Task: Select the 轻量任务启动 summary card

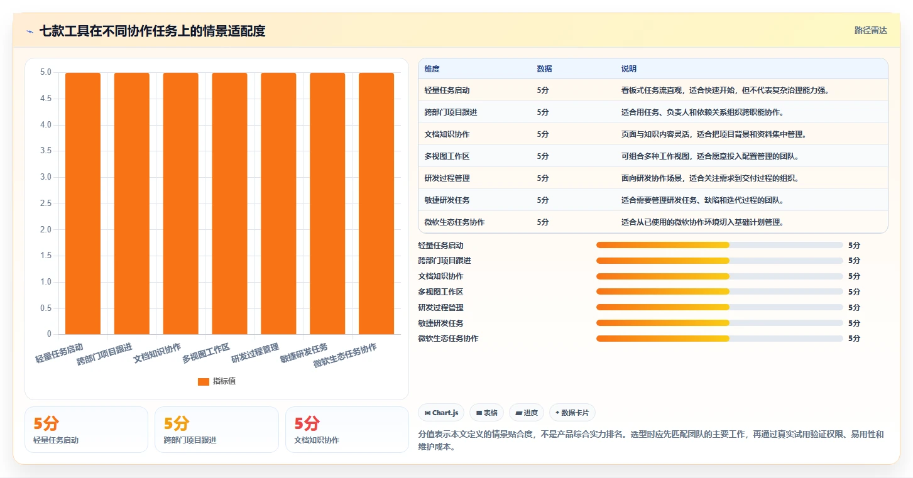Action: pyautogui.click(x=86, y=430)
